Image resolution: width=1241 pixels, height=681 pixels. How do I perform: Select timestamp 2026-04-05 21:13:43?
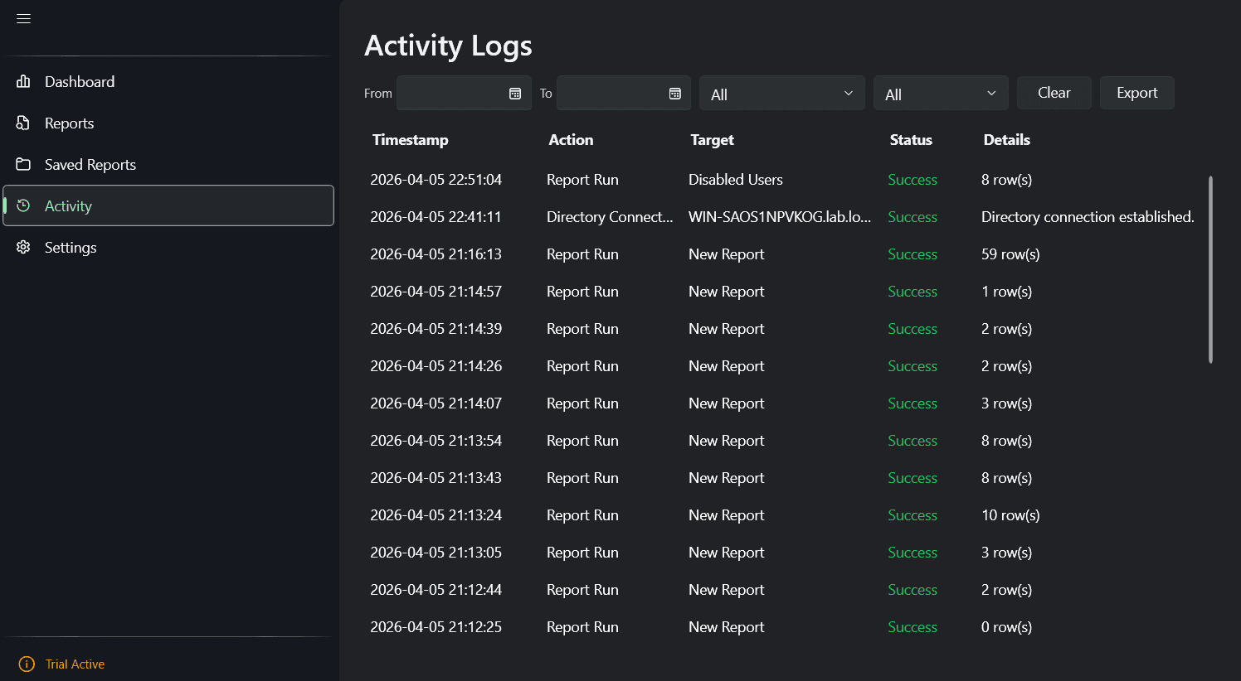pos(436,477)
